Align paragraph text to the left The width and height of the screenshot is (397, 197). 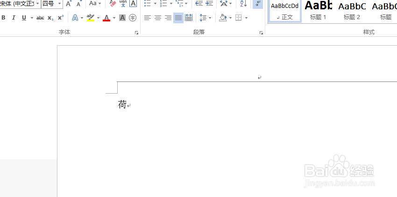(148, 18)
